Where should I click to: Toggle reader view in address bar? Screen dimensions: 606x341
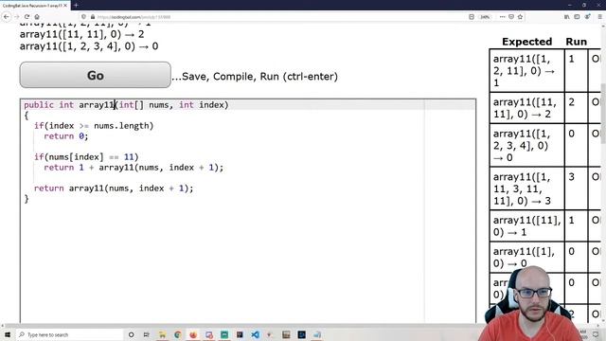(x=472, y=17)
